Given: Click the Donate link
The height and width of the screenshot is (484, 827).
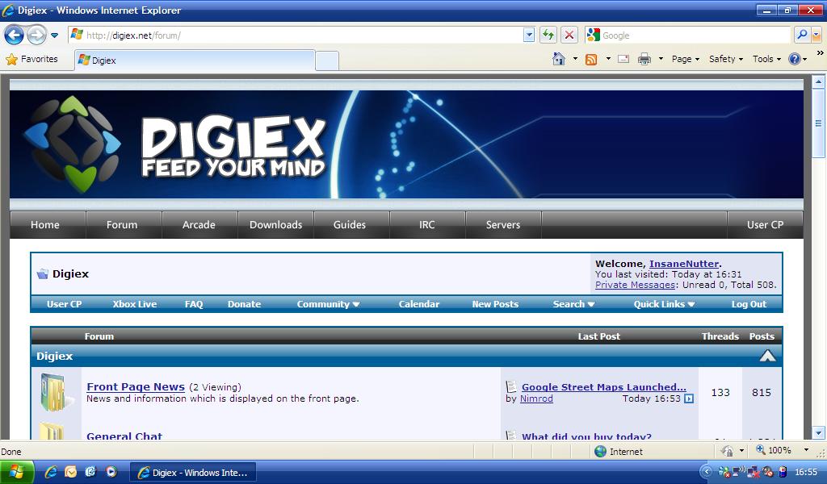Looking at the screenshot, I should click(244, 304).
